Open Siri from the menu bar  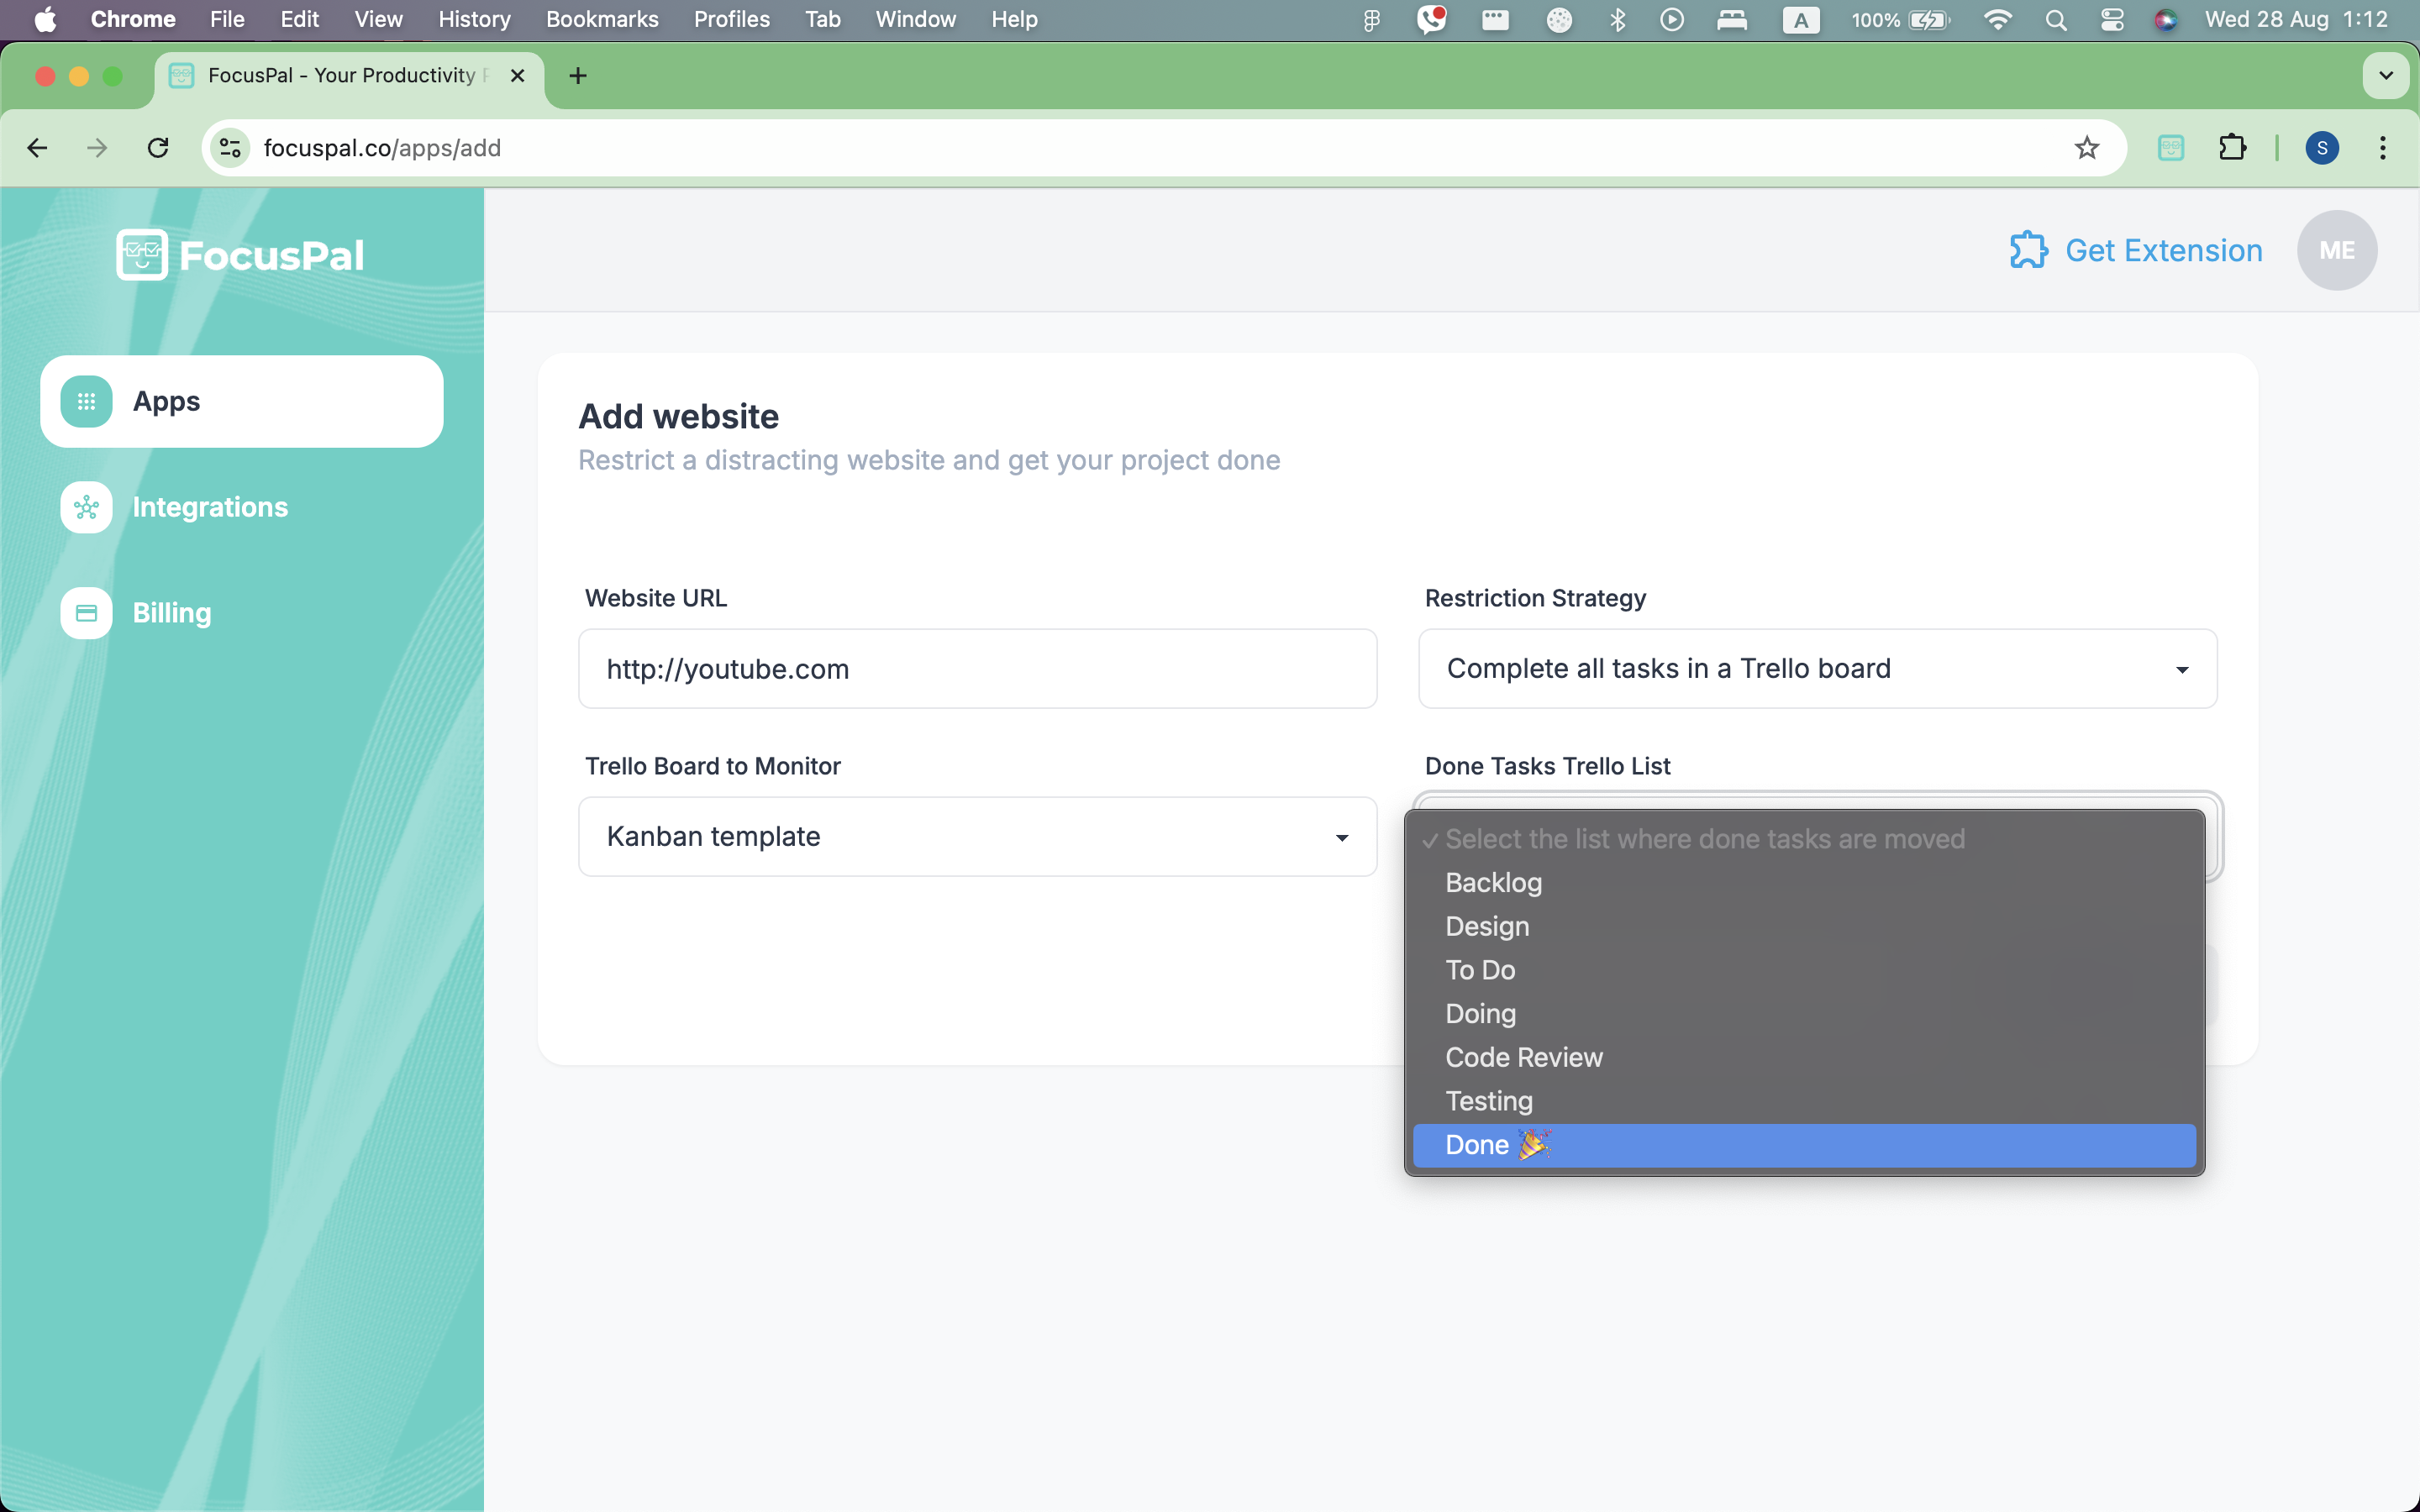(2166, 19)
